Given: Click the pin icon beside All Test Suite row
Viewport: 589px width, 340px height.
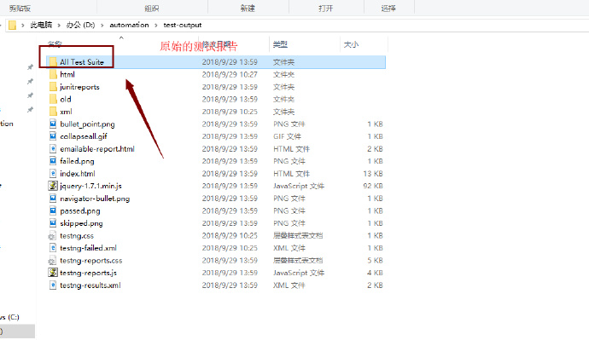Looking at the screenshot, I should pos(30,67).
